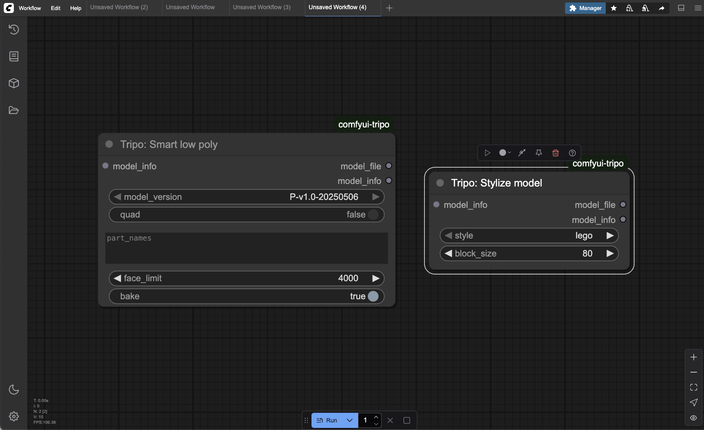
Task: Click the star icon beside Manager
Action: click(x=614, y=8)
